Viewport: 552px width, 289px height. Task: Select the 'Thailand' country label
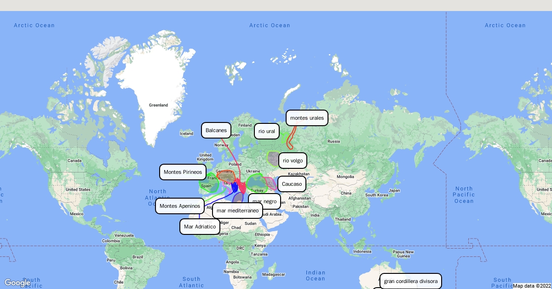343,219
